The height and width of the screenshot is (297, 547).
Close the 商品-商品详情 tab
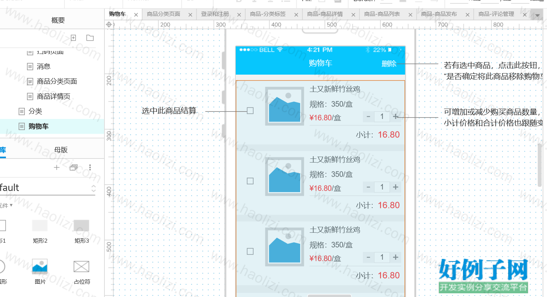[353, 15]
